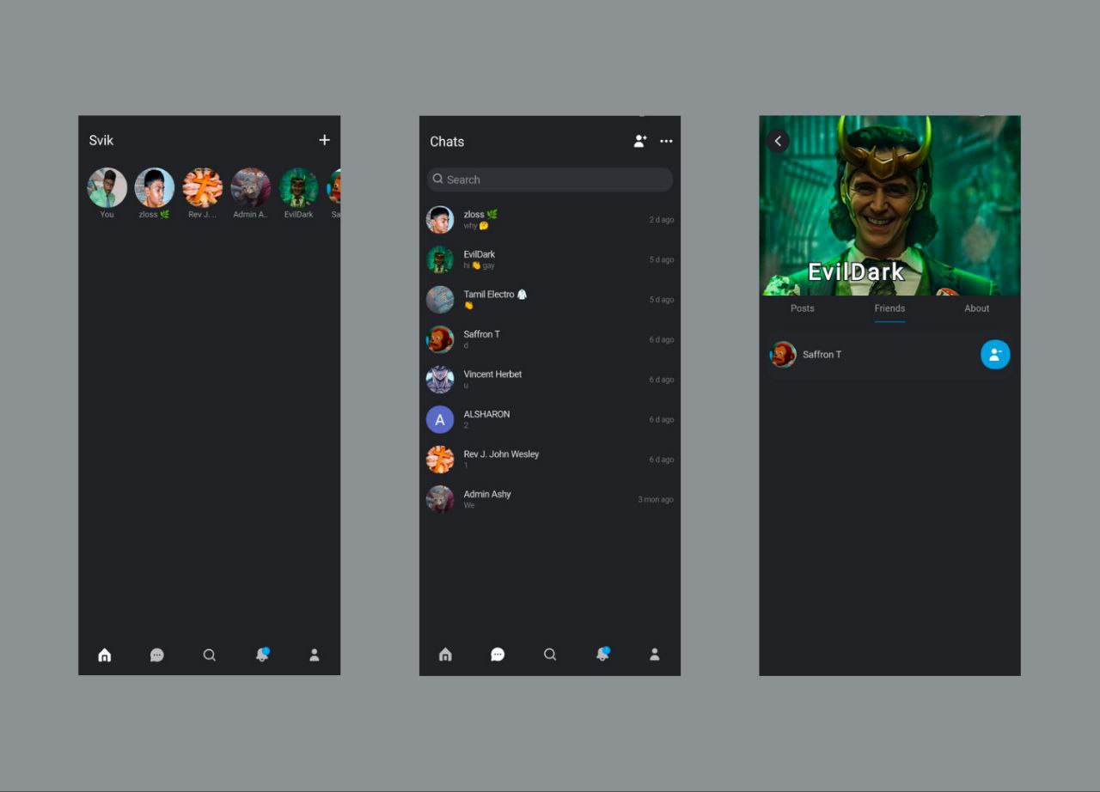Image resolution: width=1100 pixels, height=792 pixels.
Task: Click the ALSHARON letter A avatar
Action: (440, 419)
